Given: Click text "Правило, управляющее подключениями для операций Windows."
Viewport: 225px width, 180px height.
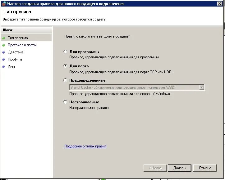Looking at the screenshot, I should click(120, 94).
